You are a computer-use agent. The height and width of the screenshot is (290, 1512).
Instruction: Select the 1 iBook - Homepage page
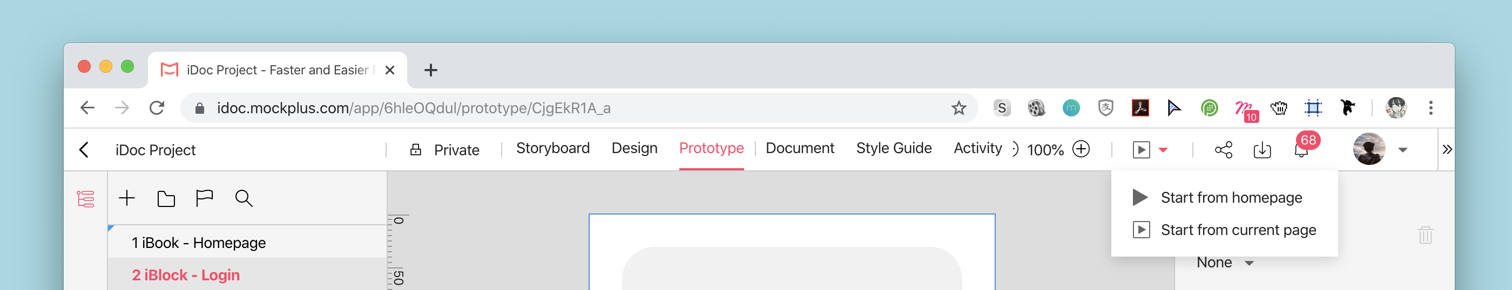(247, 243)
